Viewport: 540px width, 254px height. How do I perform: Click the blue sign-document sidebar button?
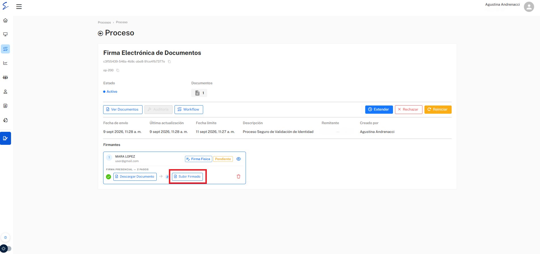pyautogui.click(x=5, y=138)
